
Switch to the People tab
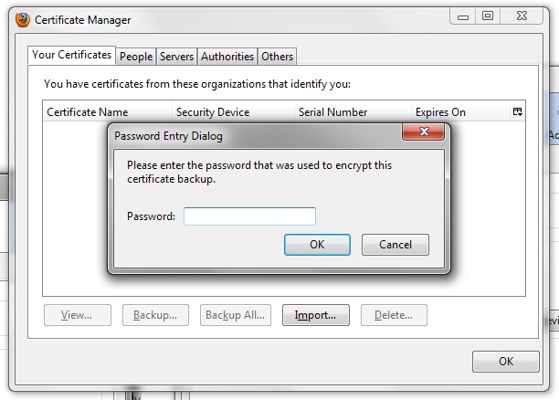[136, 57]
